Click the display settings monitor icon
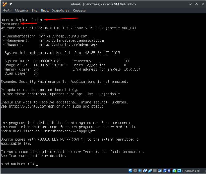The width and height of the screenshot is (206, 174). point(160,171)
